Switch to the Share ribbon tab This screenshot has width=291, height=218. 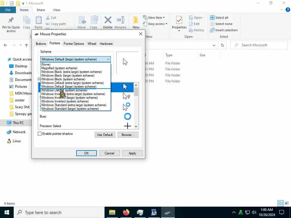41,10
